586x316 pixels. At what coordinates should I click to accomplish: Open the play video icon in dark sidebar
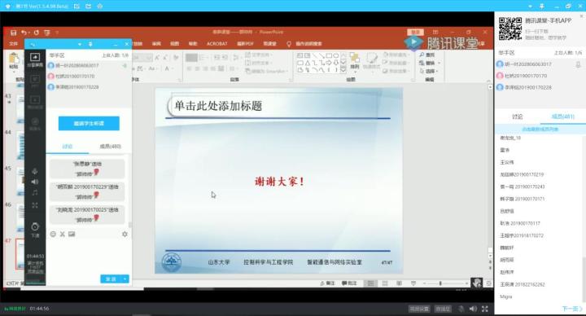click(35, 102)
